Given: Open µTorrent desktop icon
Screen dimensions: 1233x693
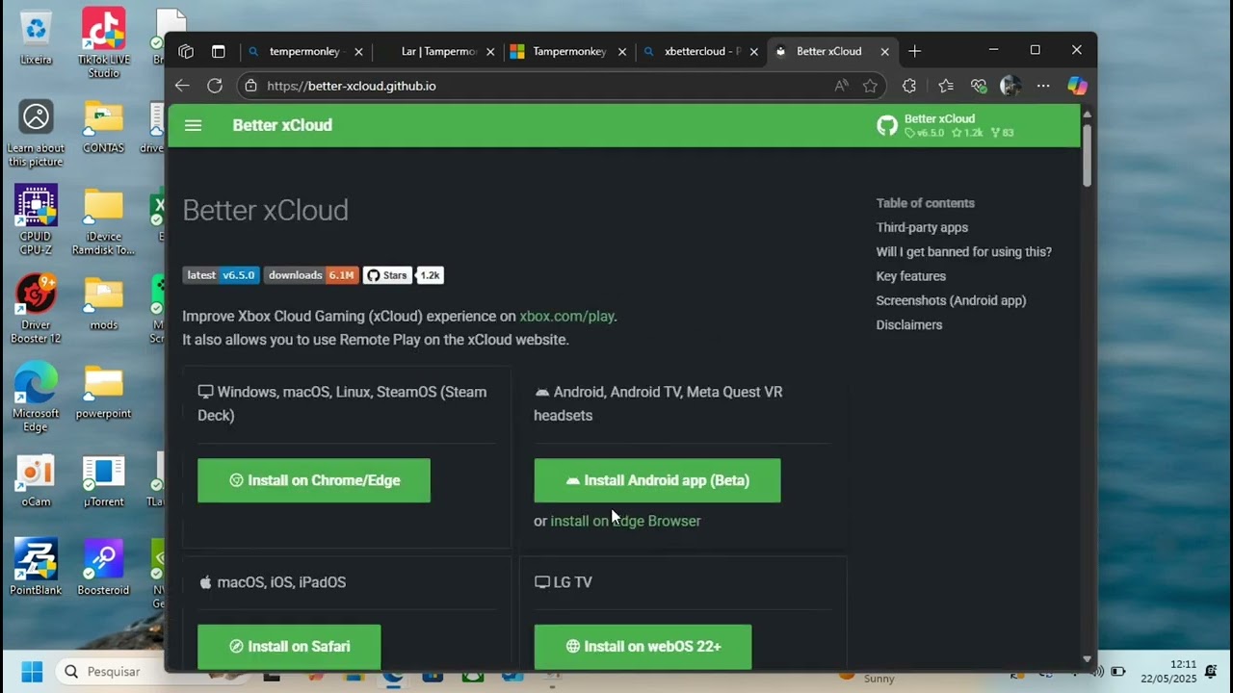Looking at the screenshot, I should click(x=103, y=480).
